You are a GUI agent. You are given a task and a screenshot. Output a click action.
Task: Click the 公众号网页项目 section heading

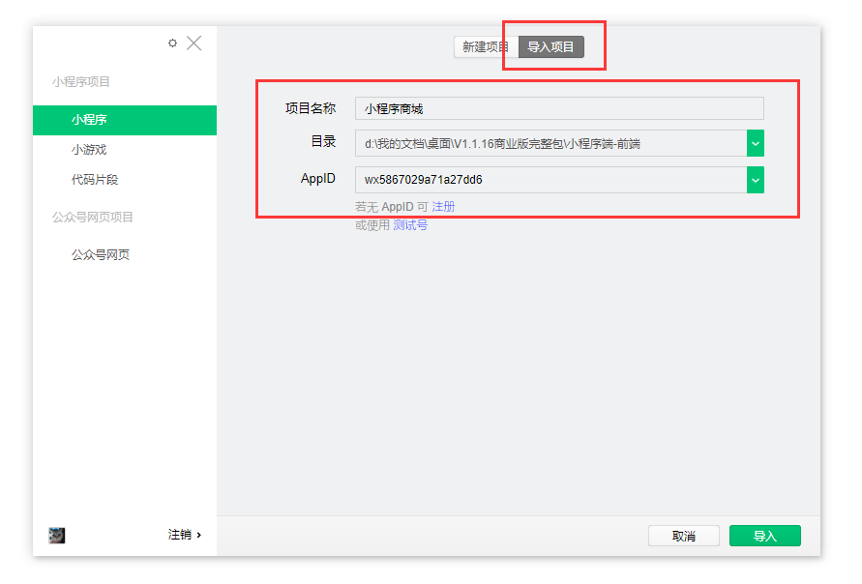[x=93, y=218]
